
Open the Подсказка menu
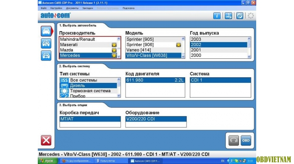click(x=129, y=8)
